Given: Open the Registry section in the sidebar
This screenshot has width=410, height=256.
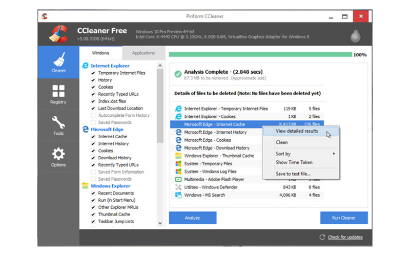Looking at the screenshot, I should click(58, 94).
